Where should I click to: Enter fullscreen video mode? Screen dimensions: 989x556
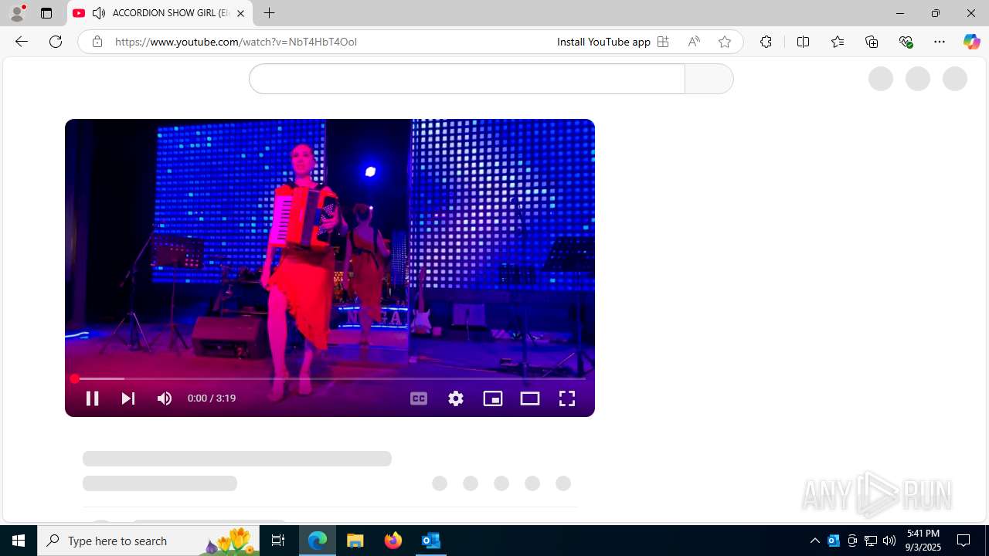[567, 398]
